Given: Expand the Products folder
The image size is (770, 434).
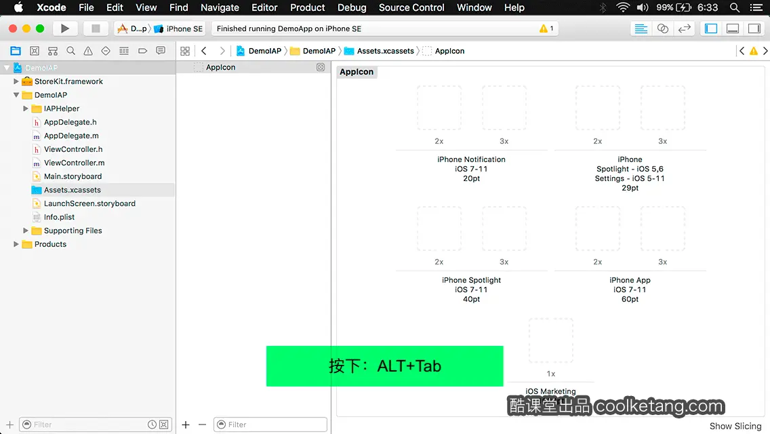Looking at the screenshot, I should click(16, 244).
